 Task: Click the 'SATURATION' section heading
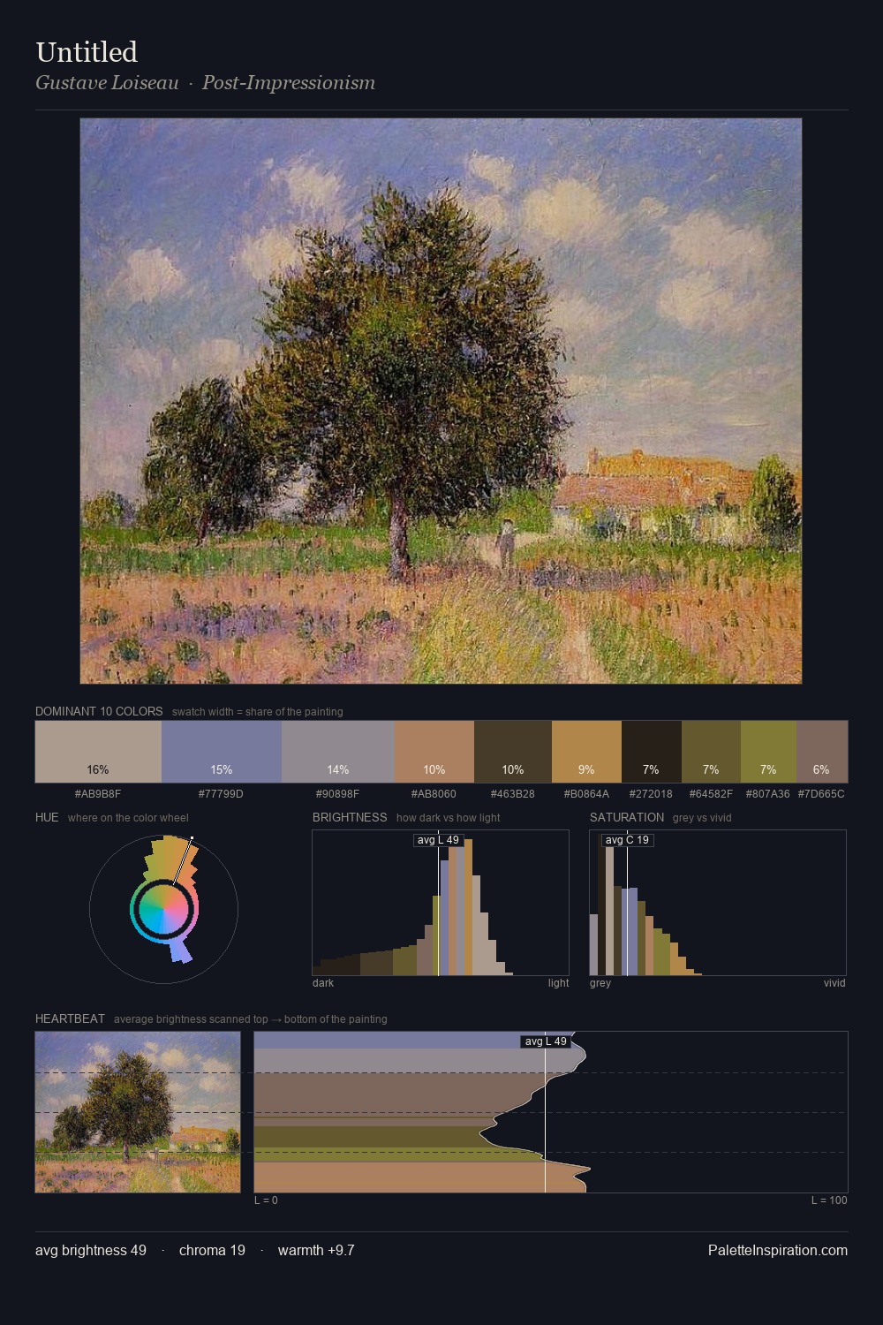(x=627, y=817)
